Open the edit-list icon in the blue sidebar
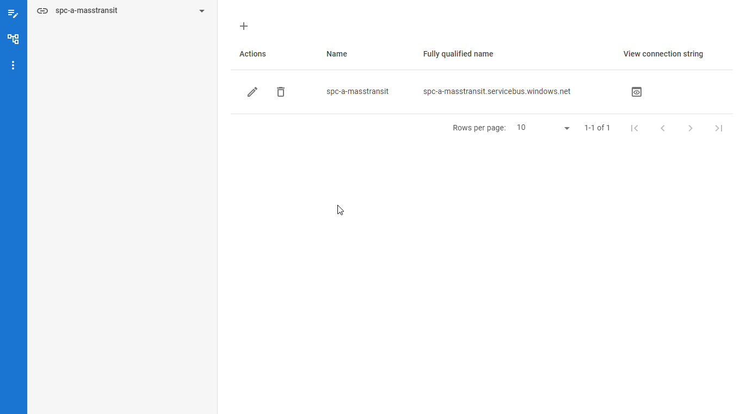 (x=13, y=14)
